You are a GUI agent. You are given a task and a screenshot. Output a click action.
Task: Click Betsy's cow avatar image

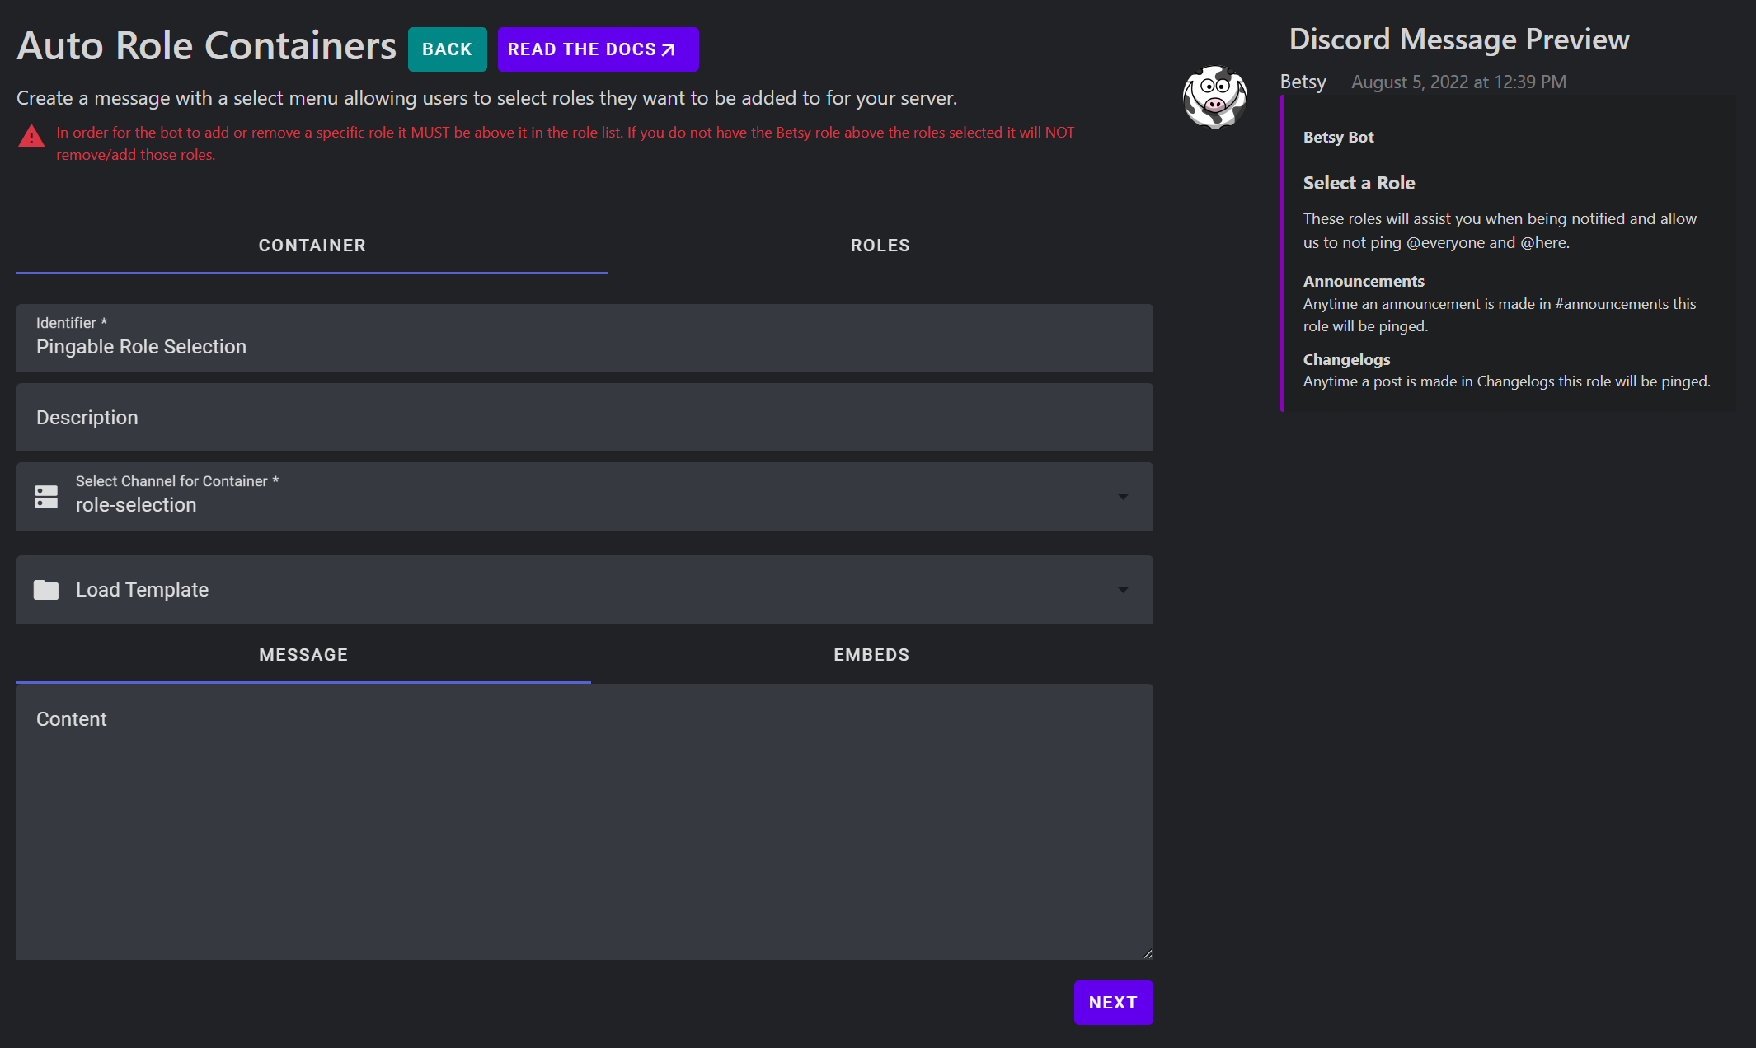1214,97
